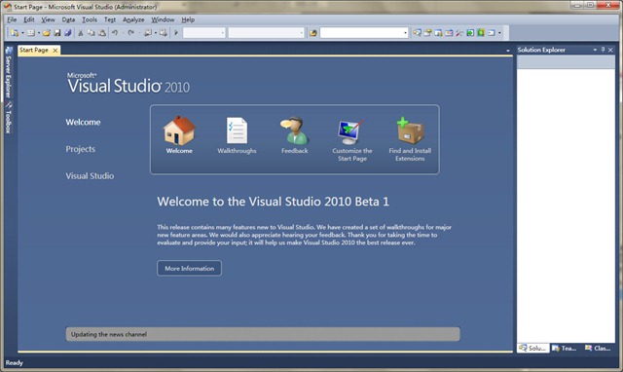Screen dimensions: 623x372
Task: Click the Open File folder toolbar icon
Action: click(47, 33)
